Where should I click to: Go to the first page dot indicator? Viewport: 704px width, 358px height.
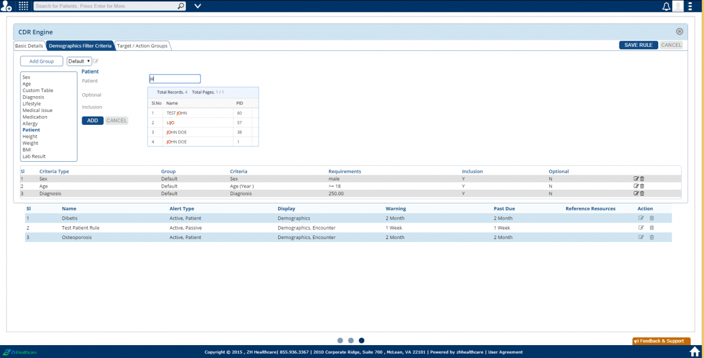click(x=340, y=340)
